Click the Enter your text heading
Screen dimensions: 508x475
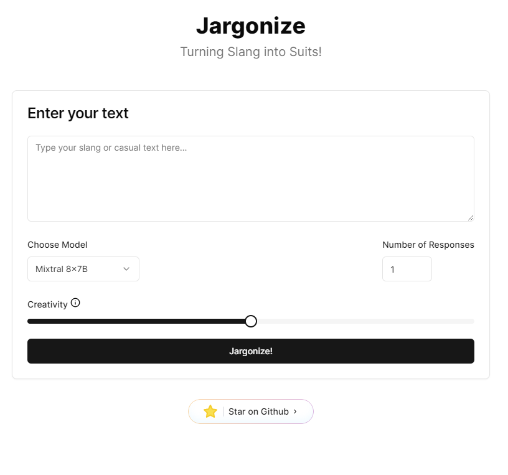click(78, 113)
